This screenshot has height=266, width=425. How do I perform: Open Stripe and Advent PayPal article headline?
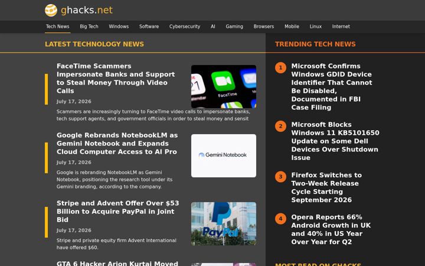click(117, 212)
